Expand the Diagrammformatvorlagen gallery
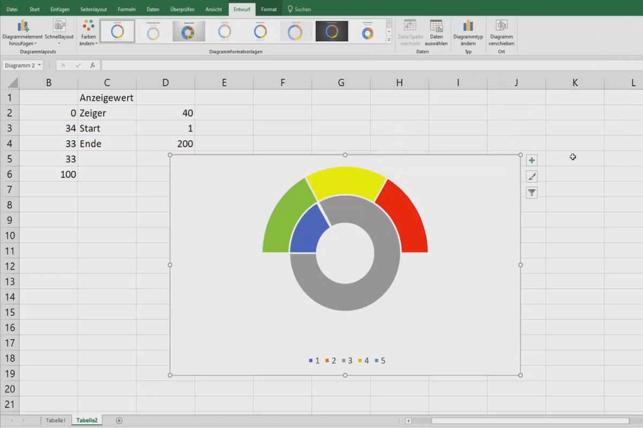This screenshot has width=643, height=428. (390, 41)
